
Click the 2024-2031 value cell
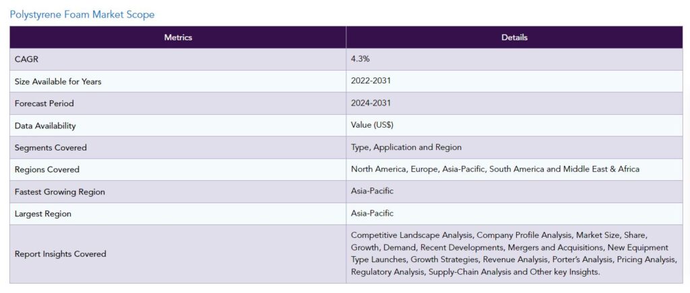pyautogui.click(x=514, y=103)
